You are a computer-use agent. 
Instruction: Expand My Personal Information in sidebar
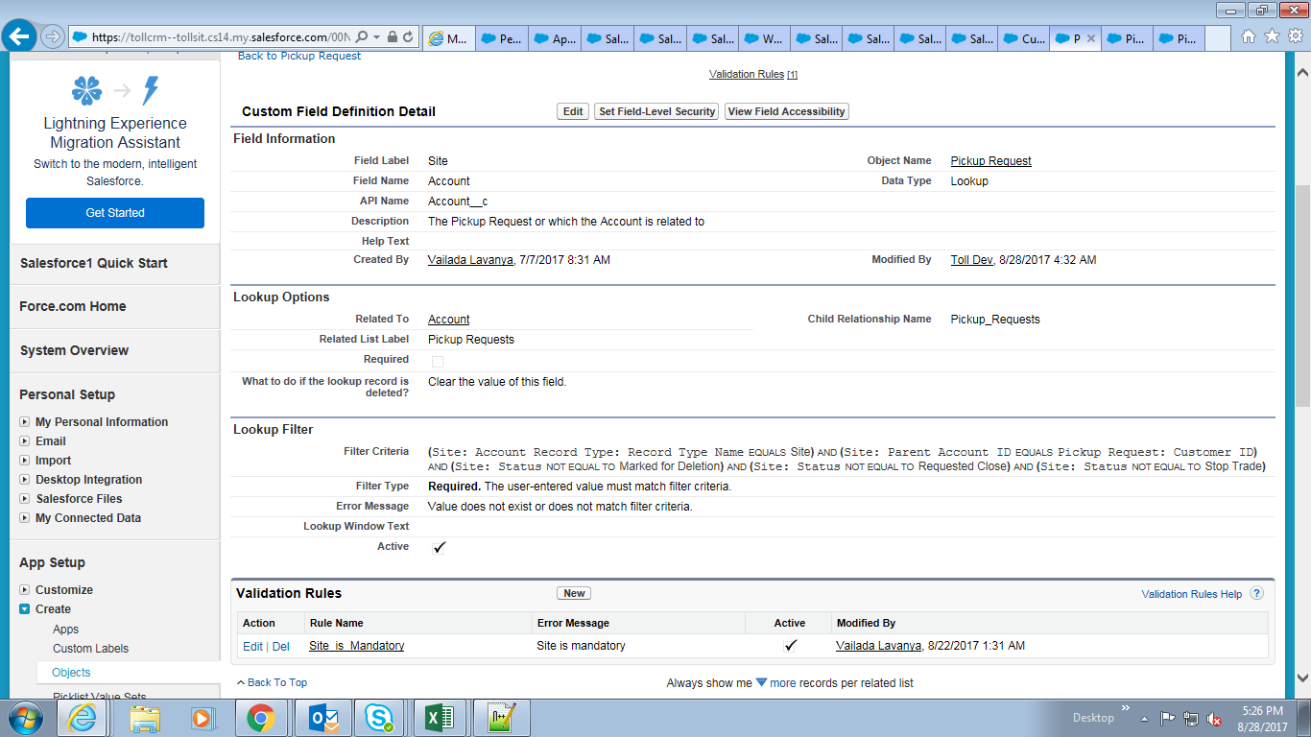[x=25, y=421]
